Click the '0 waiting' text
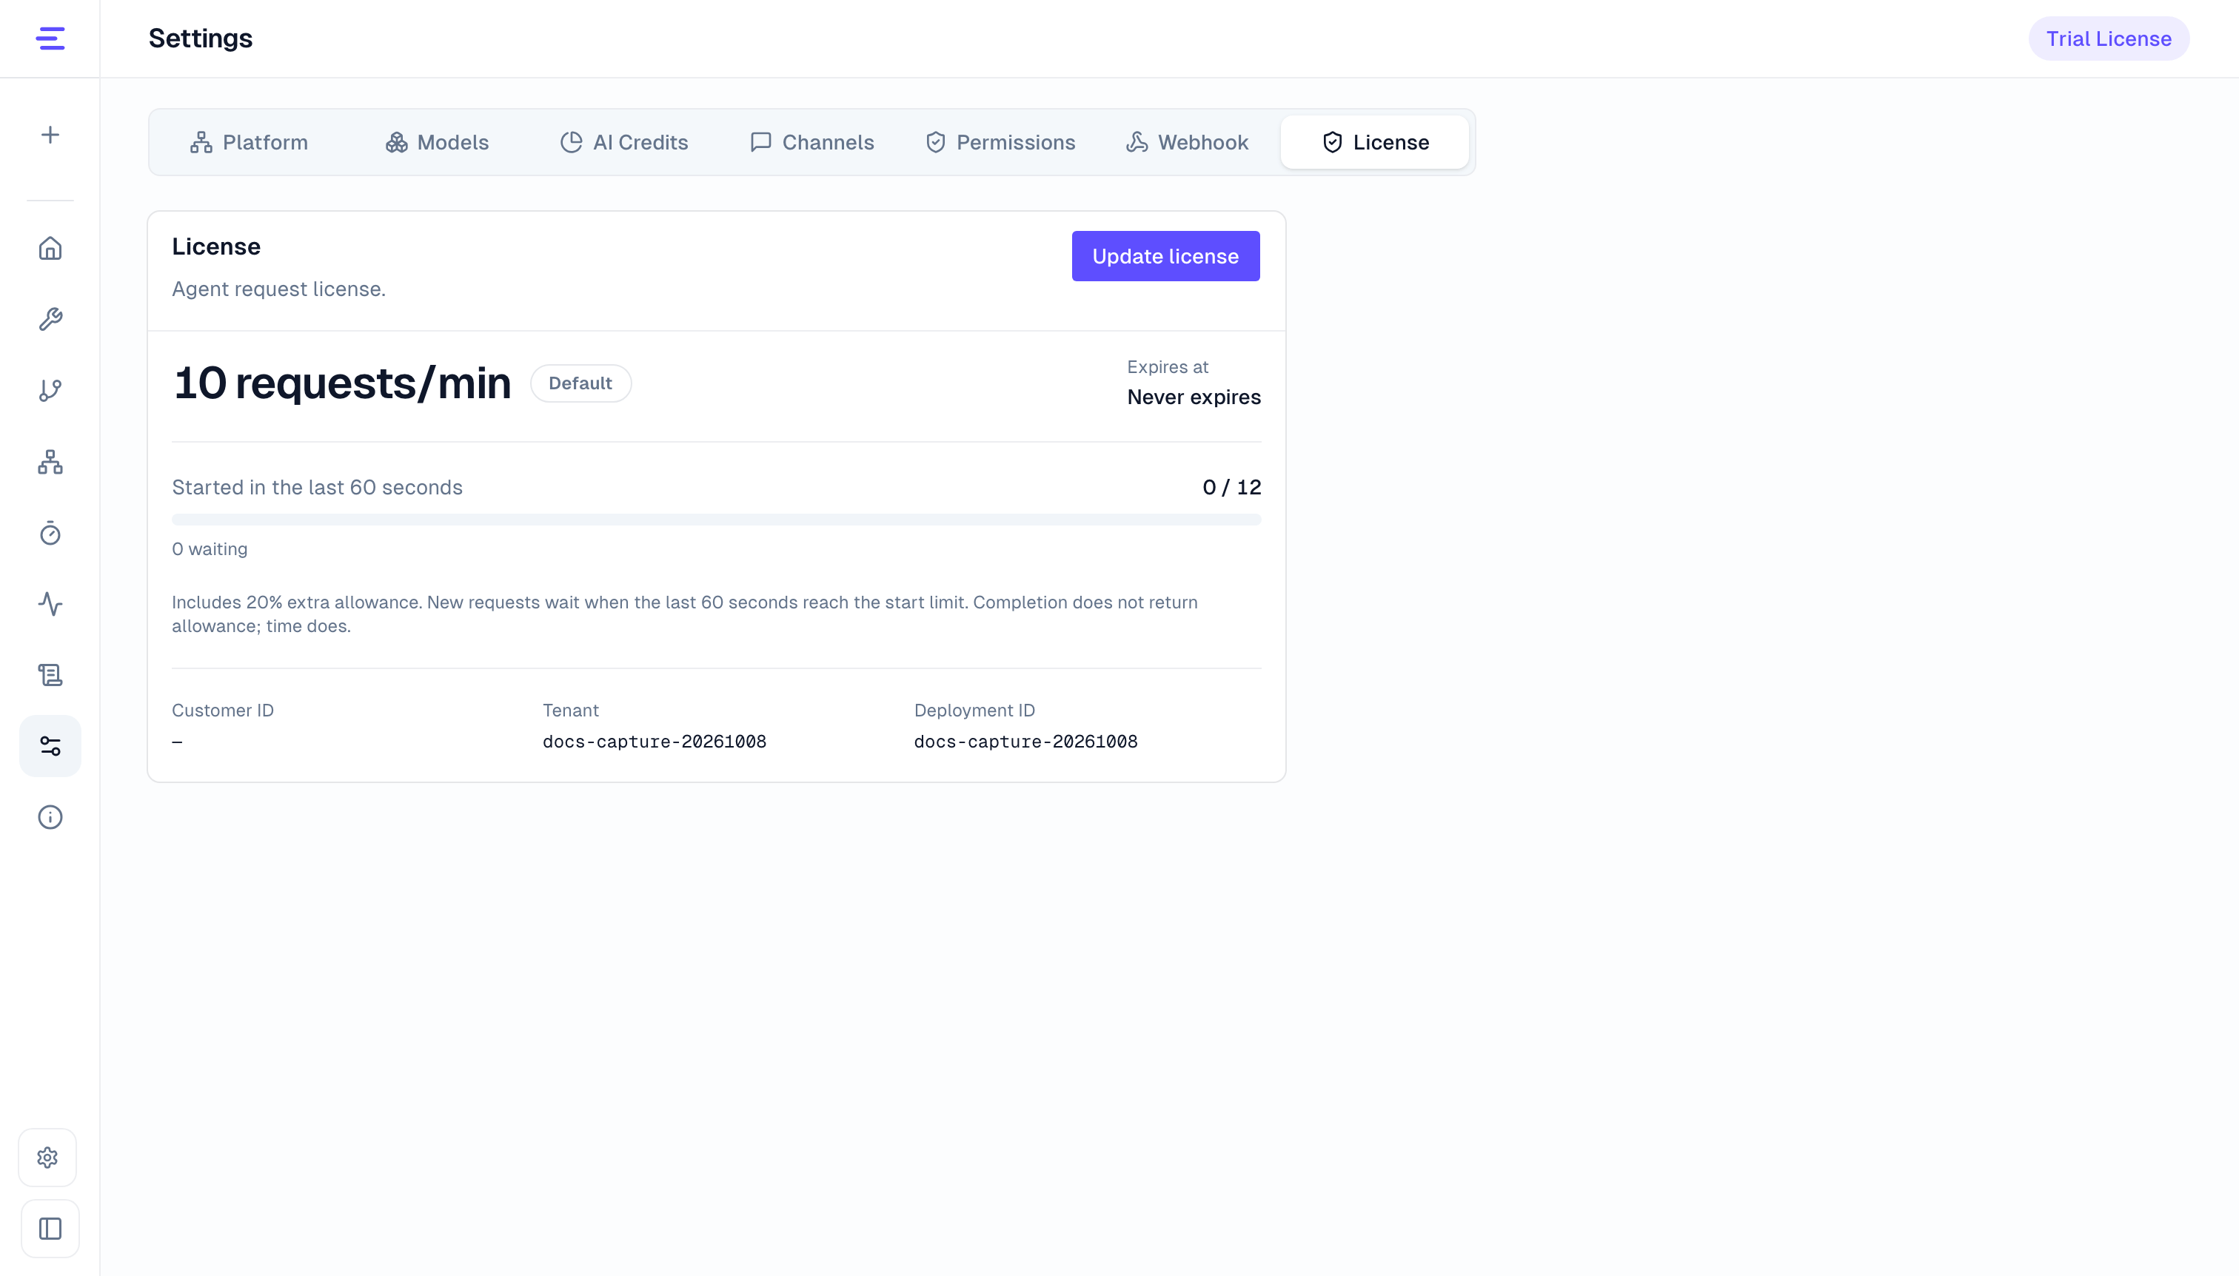This screenshot has width=2239, height=1276. point(210,548)
